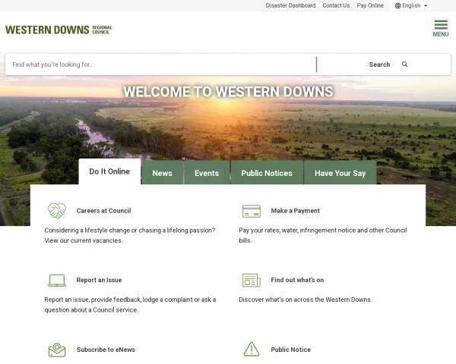Go to Contact Us page
Viewport: 456px width, 364px height.
(x=336, y=5)
